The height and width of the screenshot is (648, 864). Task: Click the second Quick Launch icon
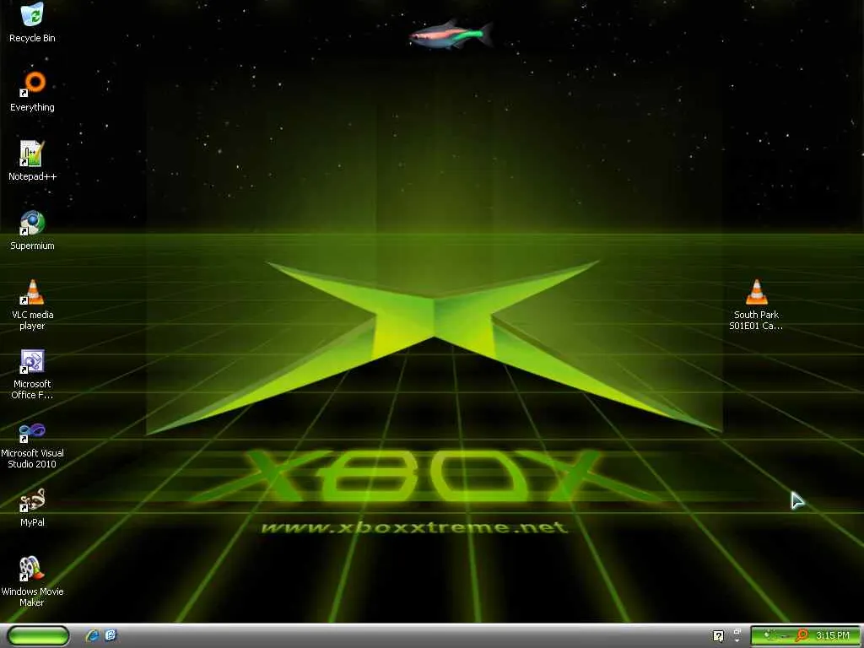pyautogui.click(x=111, y=635)
